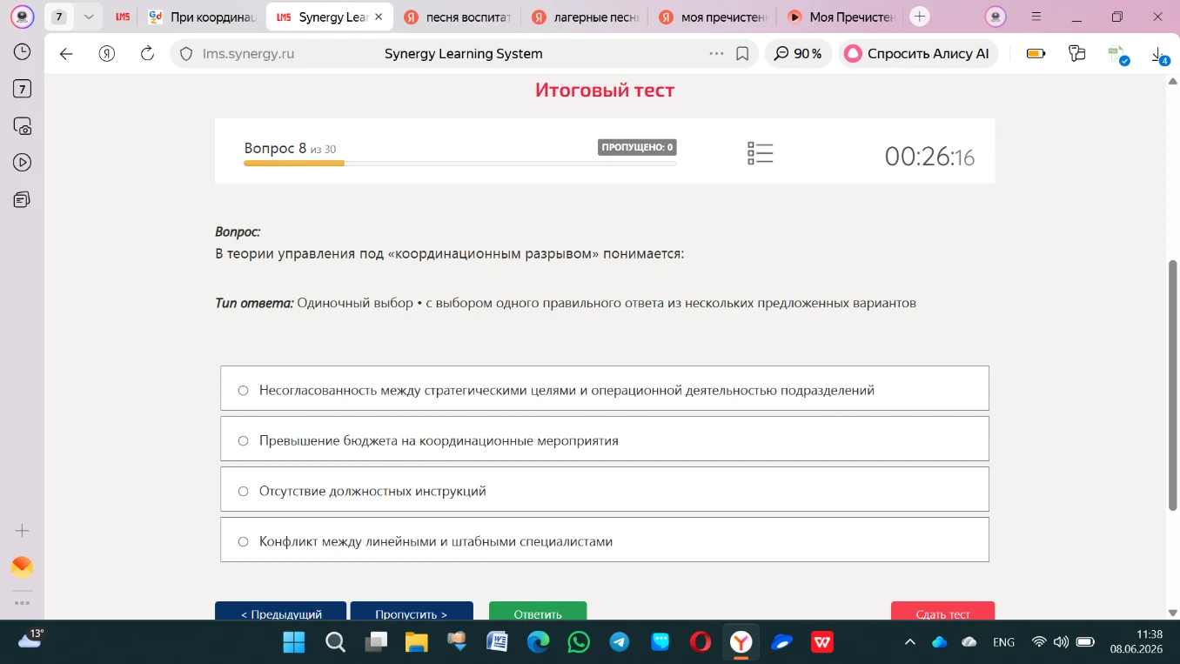Click the '< Предыдущий' button
Screen dimensions: 1180x664
pyautogui.click(x=281, y=613)
